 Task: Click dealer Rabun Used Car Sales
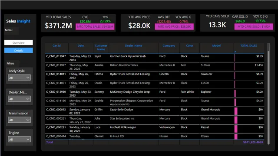pyautogui.click(x=124, y=65)
